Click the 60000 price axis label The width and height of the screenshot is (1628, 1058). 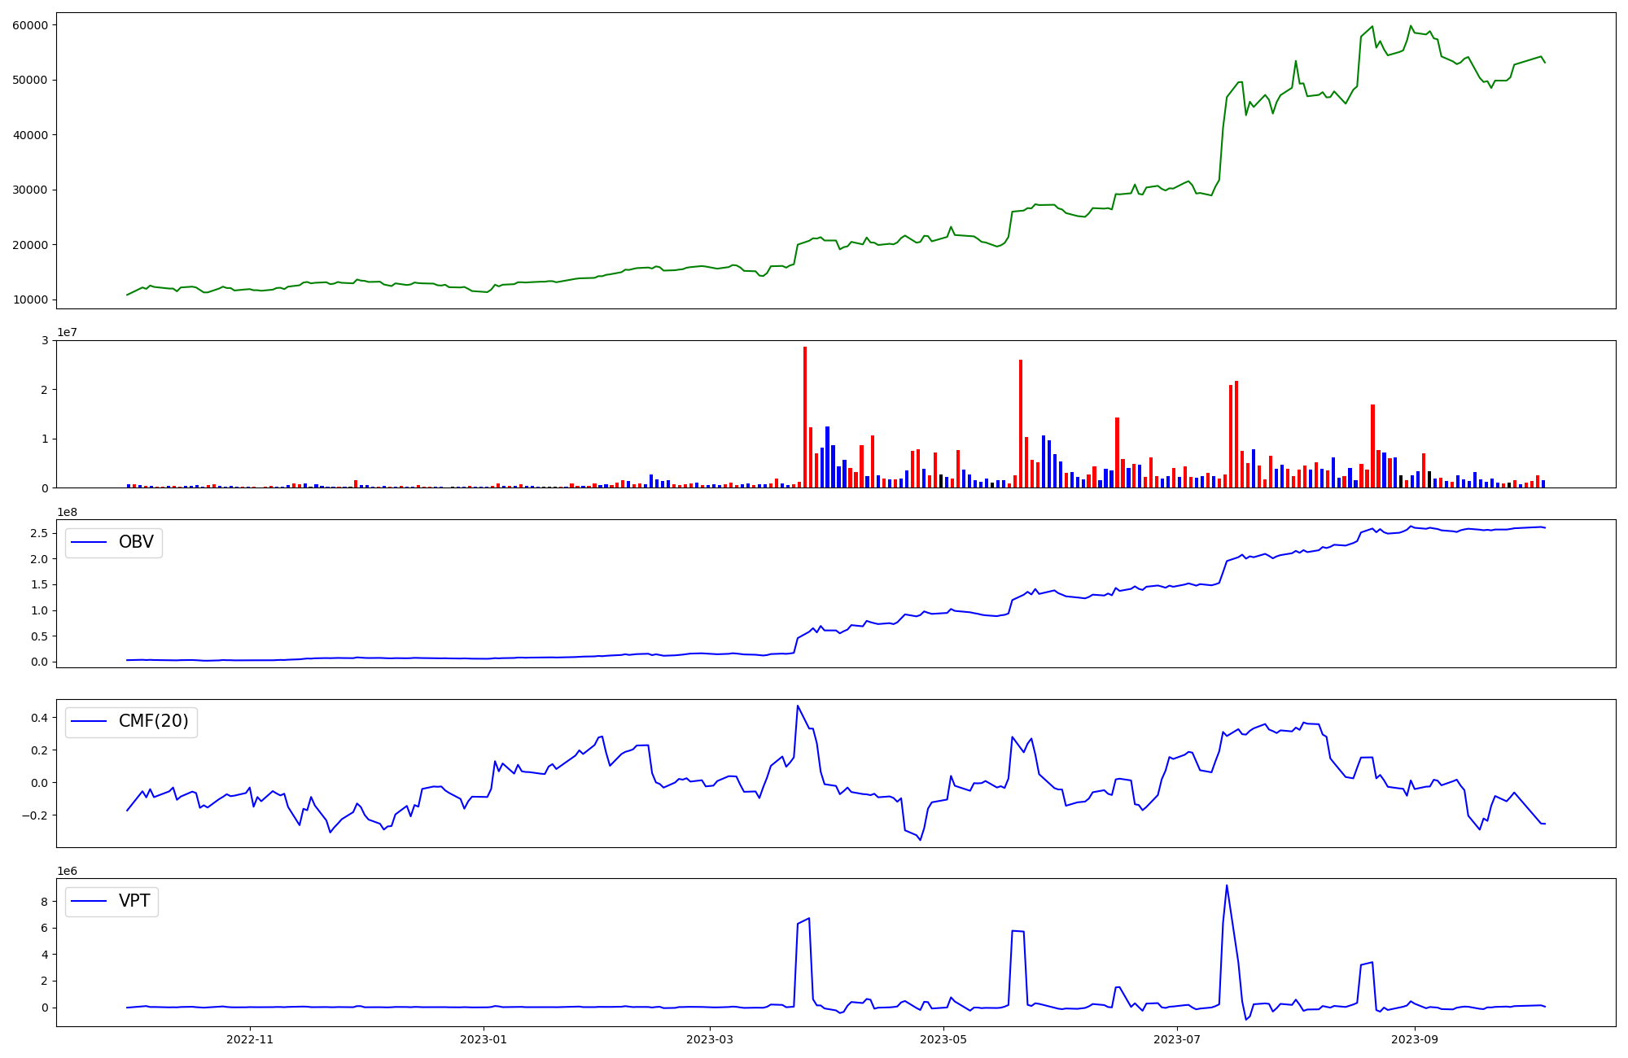[x=29, y=25]
